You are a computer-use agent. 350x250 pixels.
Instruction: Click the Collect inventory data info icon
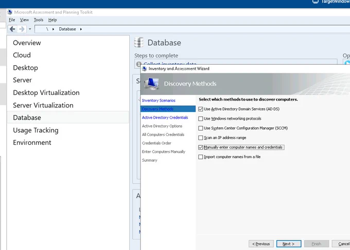[138, 64]
